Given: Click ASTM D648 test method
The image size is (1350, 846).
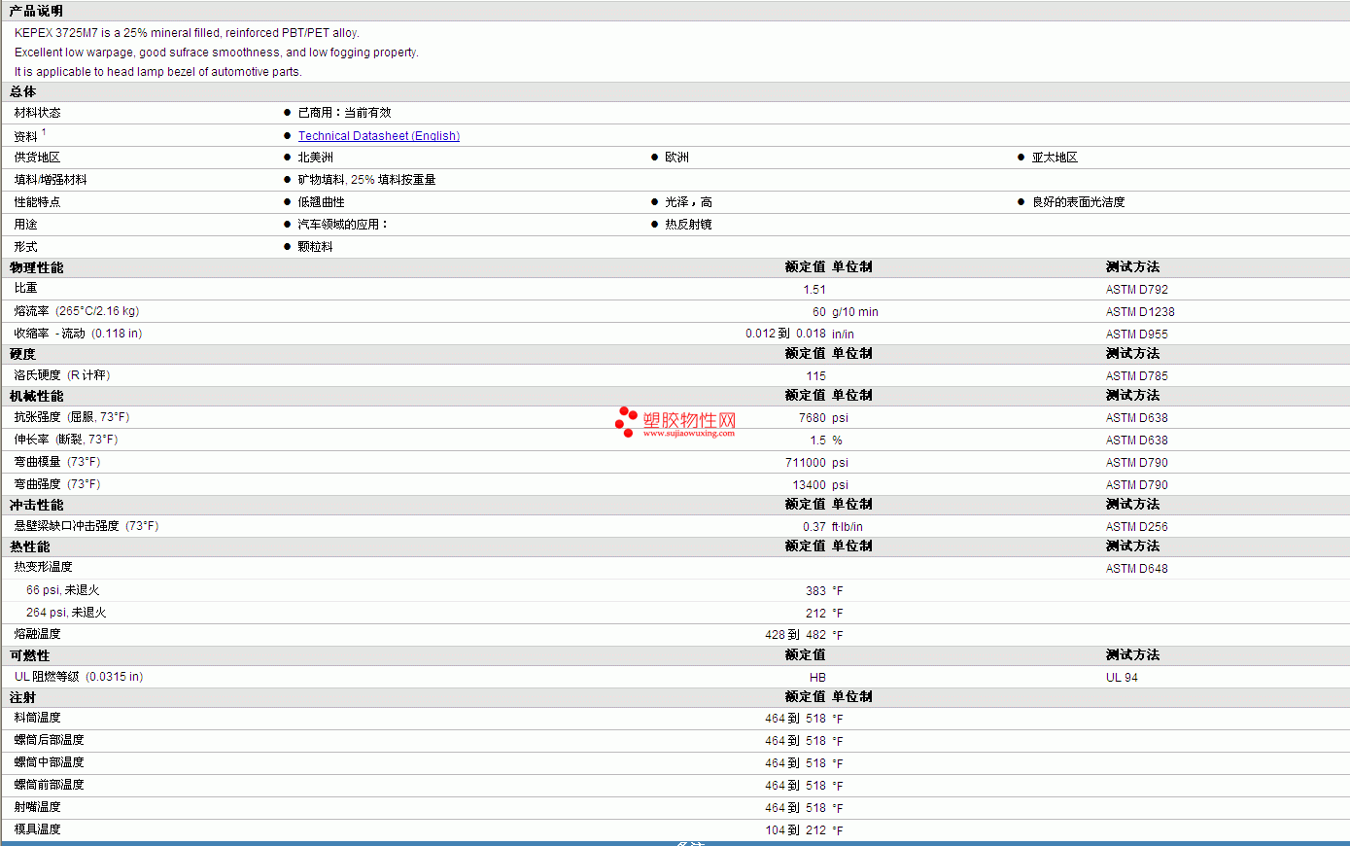Looking at the screenshot, I should pyautogui.click(x=1137, y=569).
